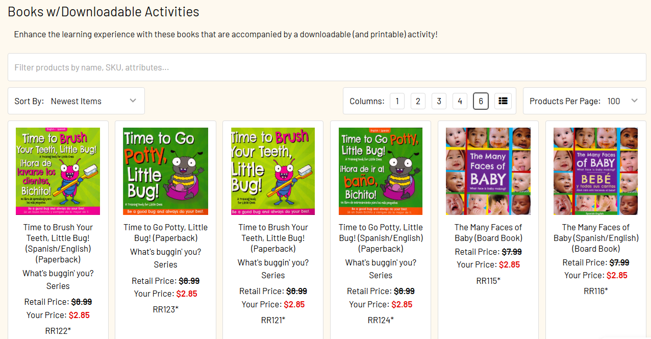Click the filter products search field
The image size is (651, 339).
[x=327, y=67]
